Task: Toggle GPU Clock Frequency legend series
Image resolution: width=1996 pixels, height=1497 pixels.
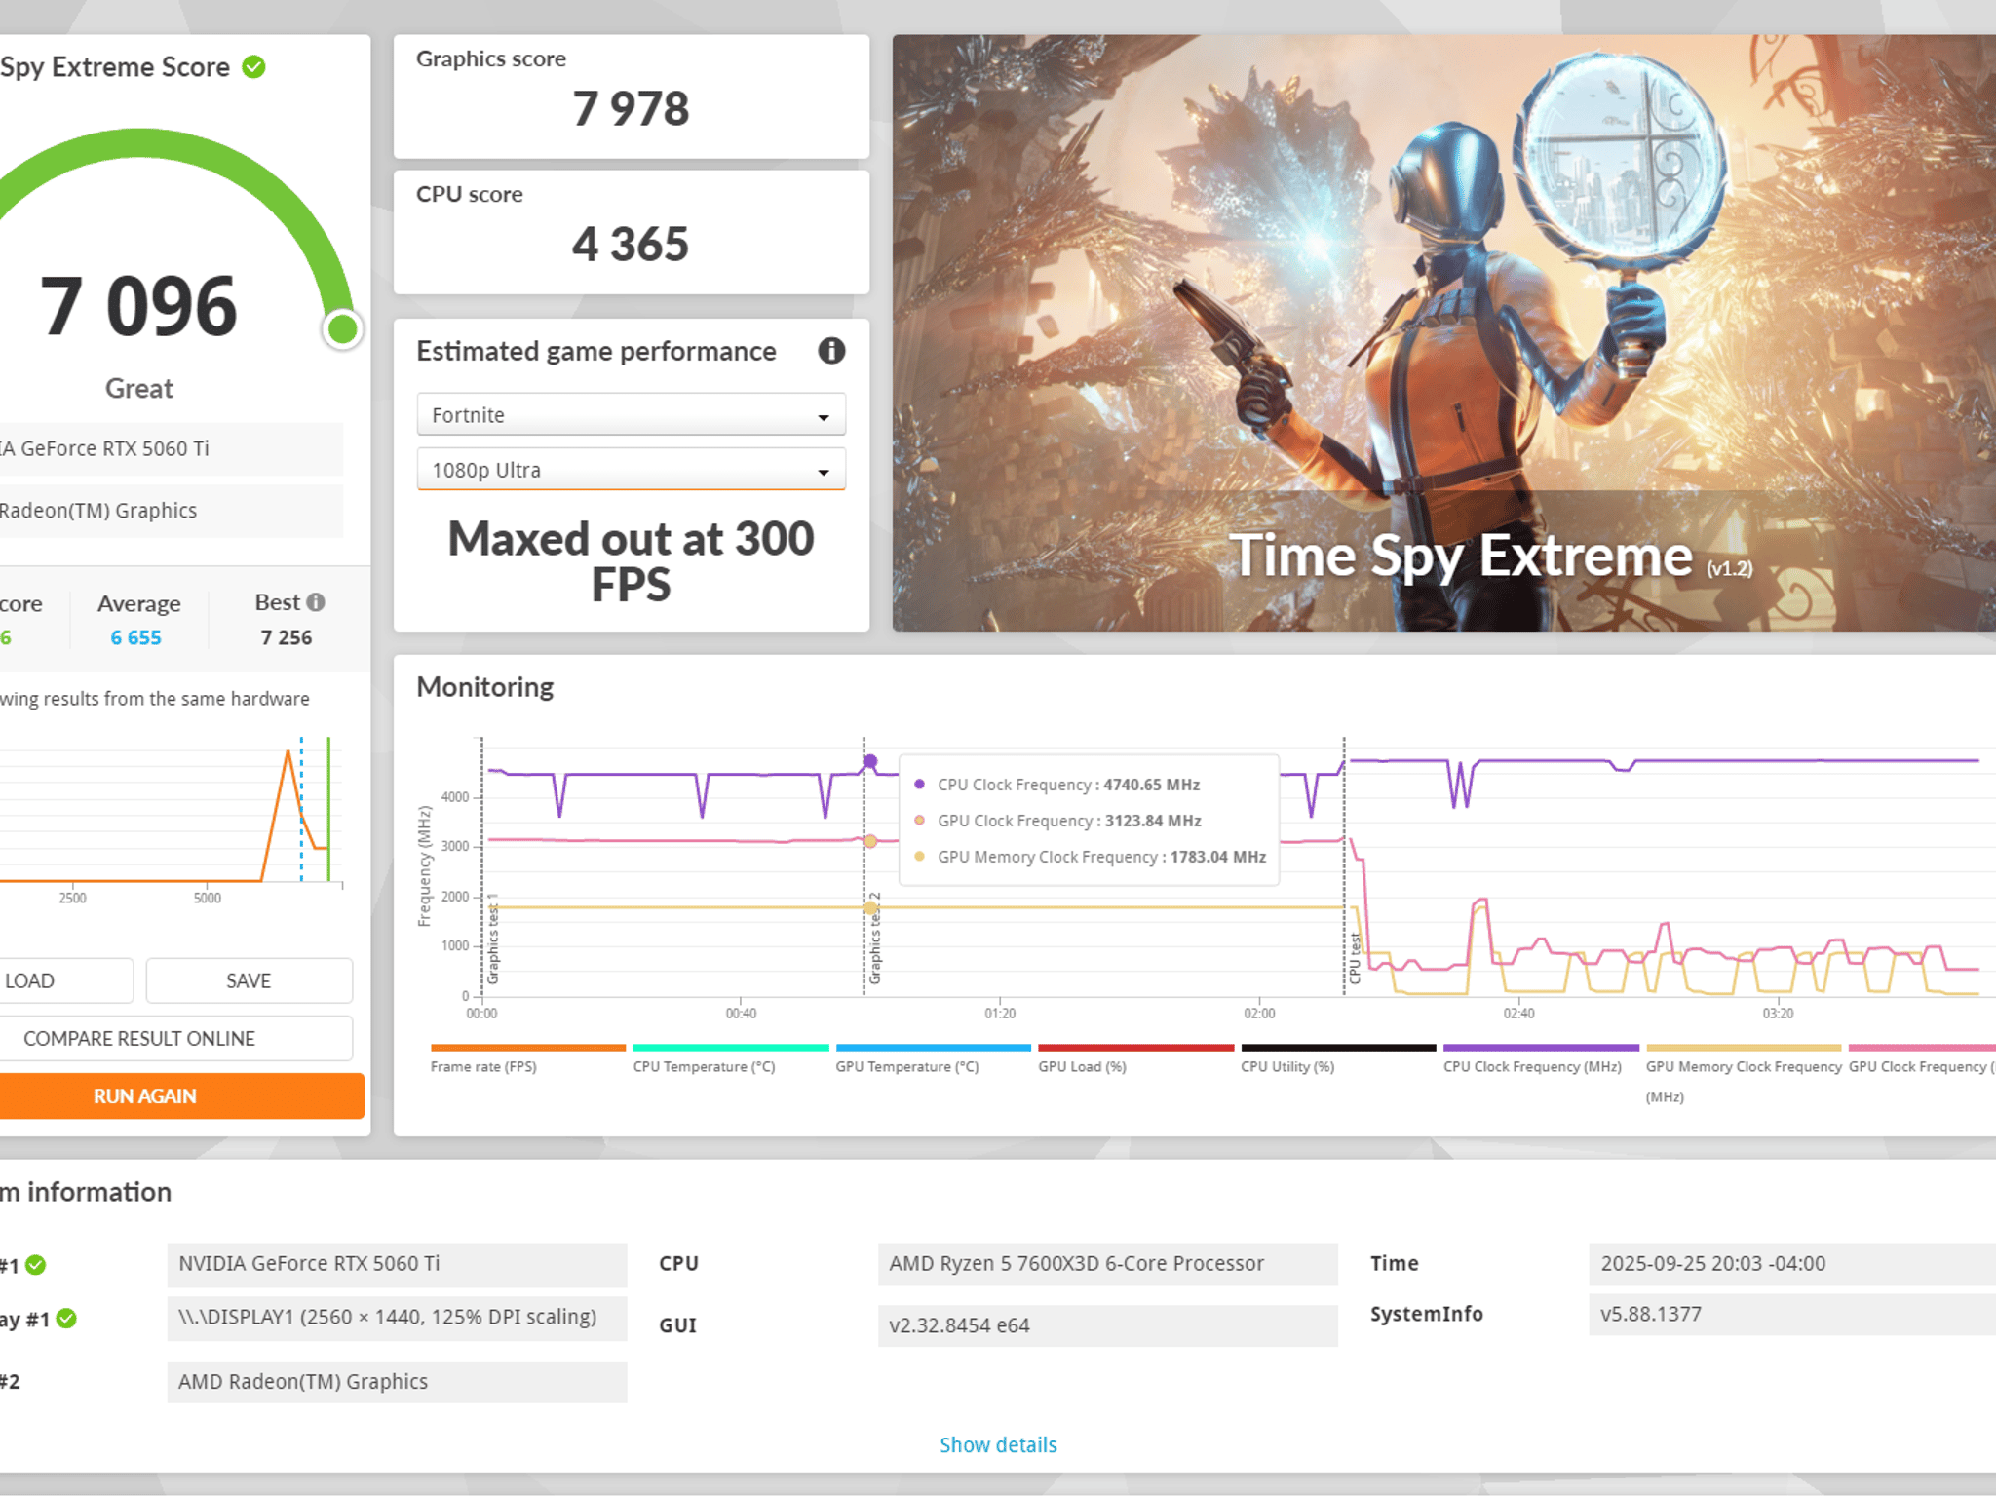Action: [1922, 1059]
